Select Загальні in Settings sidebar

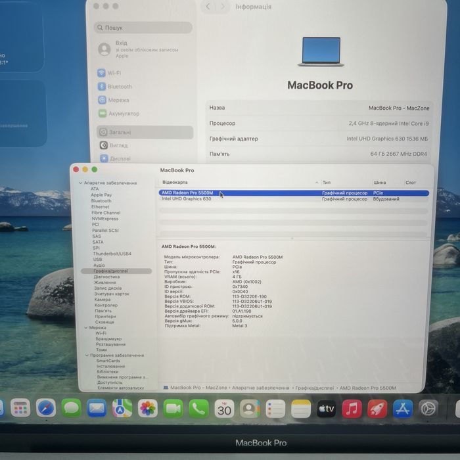click(x=145, y=132)
